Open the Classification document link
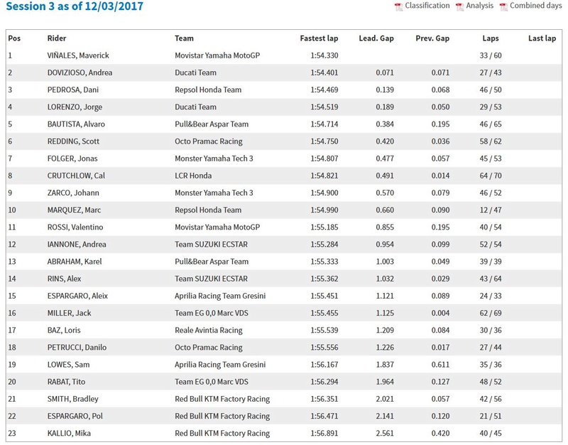This screenshot has height=445, width=568. (x=427, y=6)
